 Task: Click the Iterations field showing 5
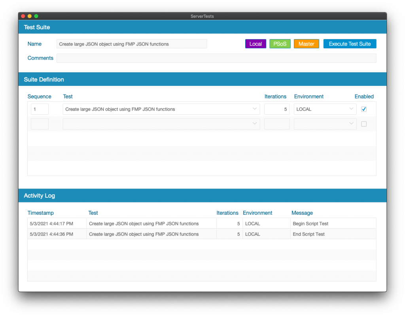[276, 109]
